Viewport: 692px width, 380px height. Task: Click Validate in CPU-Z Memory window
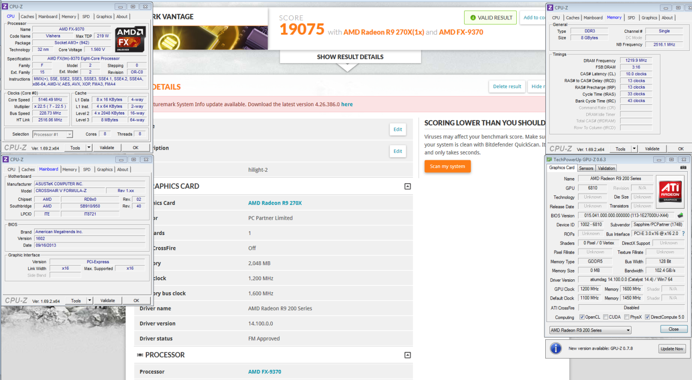pyautogui.click(x=652, y=149)
